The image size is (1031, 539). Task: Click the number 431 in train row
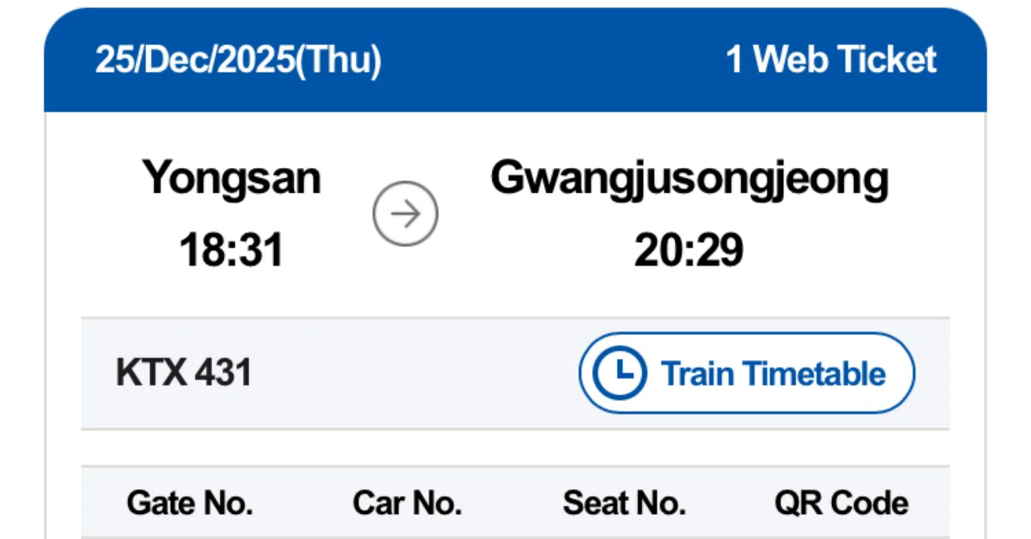pyautogui.click(x=224, y=373)
